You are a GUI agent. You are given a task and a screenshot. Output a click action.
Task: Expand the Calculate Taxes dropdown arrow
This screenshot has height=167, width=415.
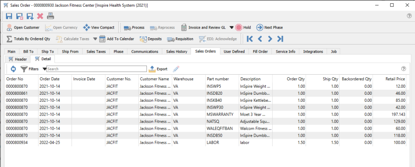[95, 39]
